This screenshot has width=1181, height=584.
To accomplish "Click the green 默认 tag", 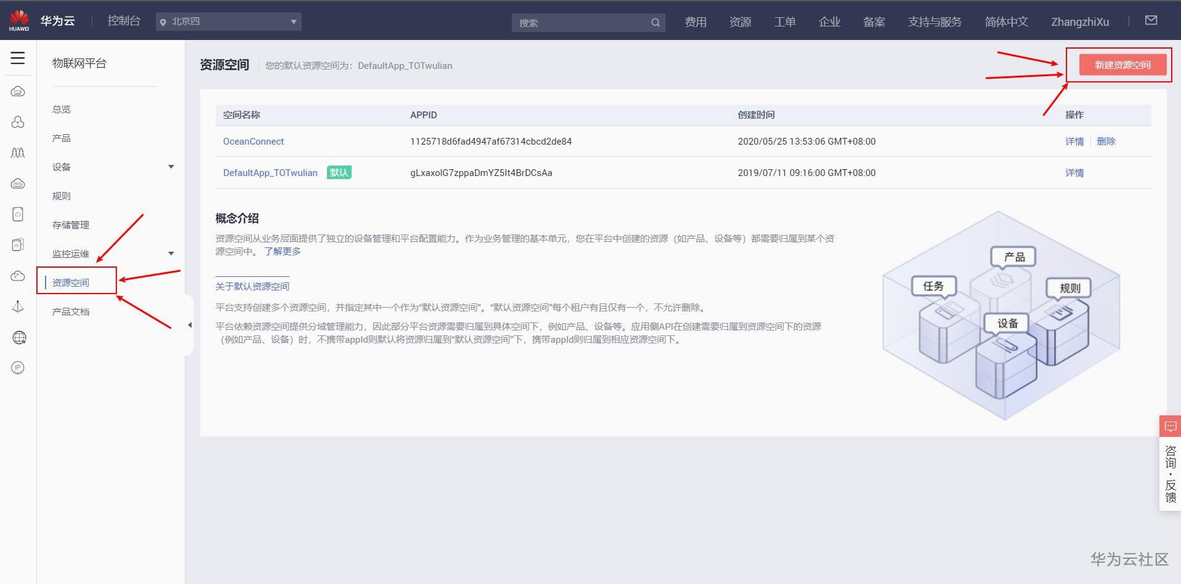I will coord(339,173).
